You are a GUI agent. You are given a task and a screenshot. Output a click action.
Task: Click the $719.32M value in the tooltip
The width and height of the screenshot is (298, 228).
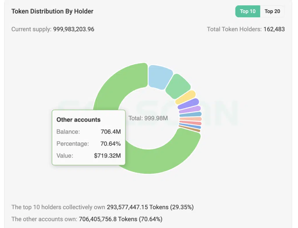(x=107, y=155)
